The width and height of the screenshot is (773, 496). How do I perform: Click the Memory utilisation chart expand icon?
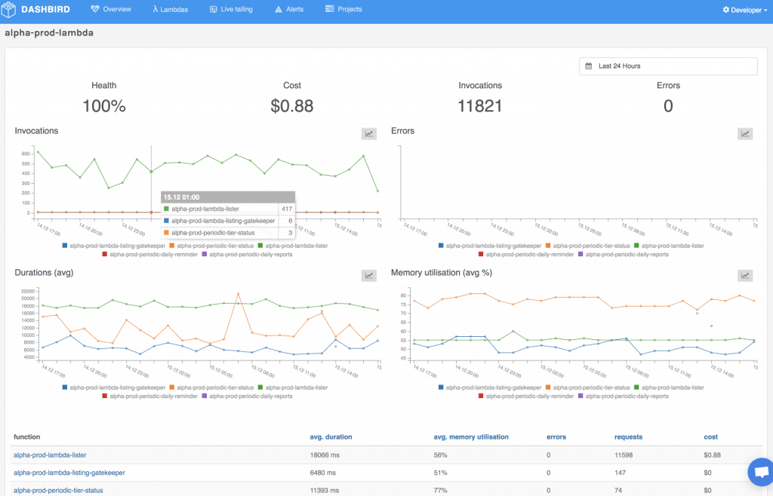(745, 276)
